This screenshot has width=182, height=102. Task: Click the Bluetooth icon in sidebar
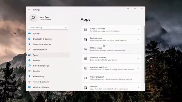point(29,39)
